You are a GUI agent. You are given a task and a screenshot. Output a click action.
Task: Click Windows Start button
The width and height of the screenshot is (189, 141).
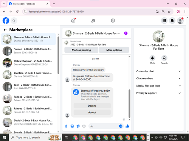point(5,137)
